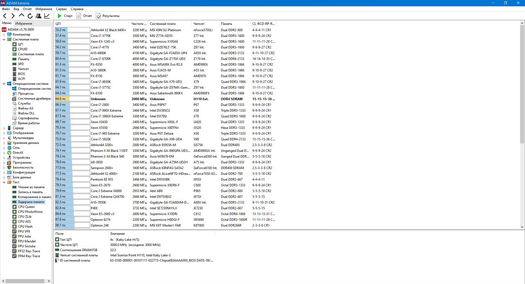Viewport: 525px width, 284px height.
Task: Open the Службы gear icon item
Action: click(x=14, y=103)
